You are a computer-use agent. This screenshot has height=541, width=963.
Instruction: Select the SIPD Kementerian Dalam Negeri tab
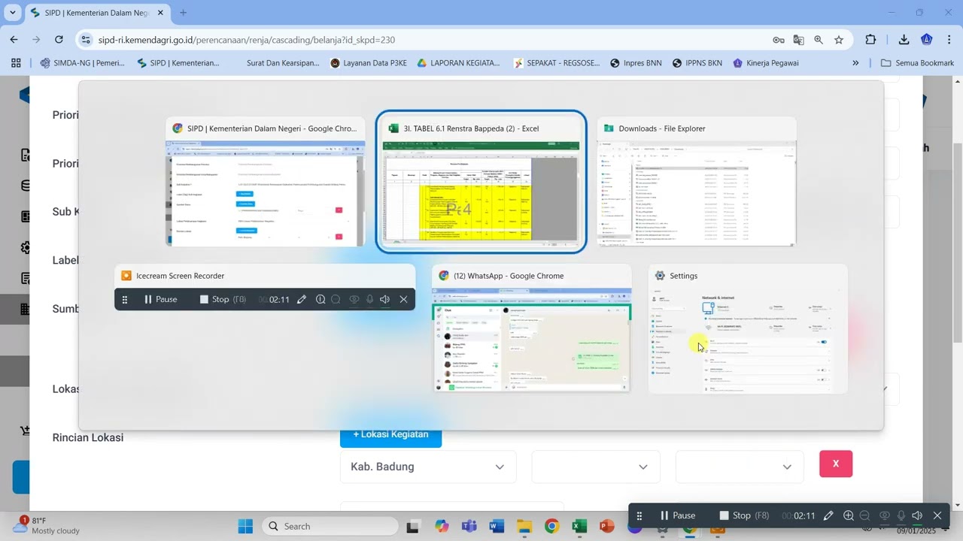(x=96, y=13)
